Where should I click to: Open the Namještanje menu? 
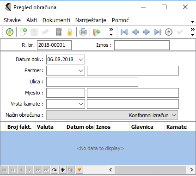click(x=91, y=20)
